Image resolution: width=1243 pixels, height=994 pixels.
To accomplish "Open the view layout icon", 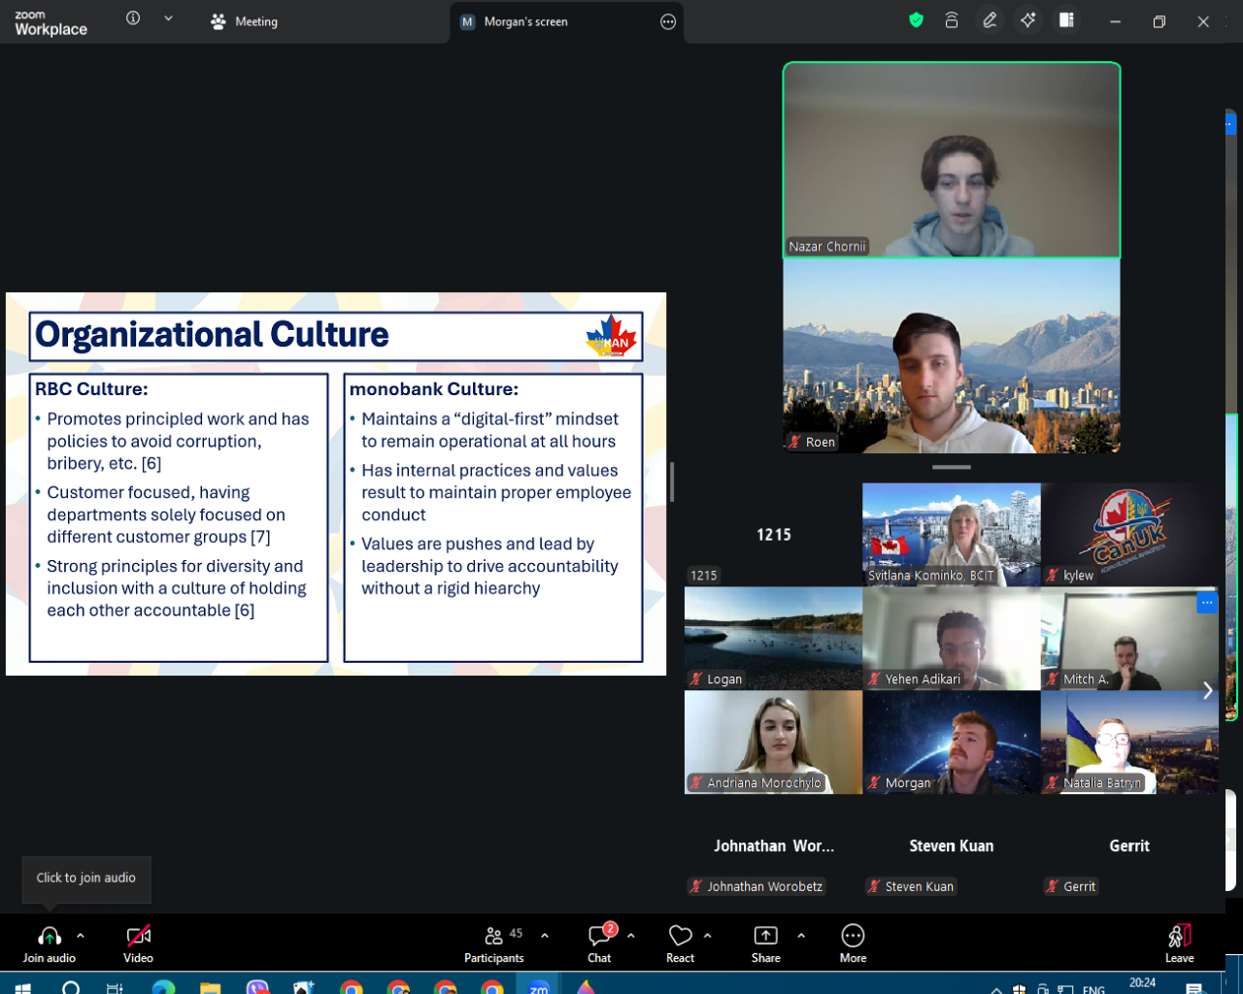I will pos(1066,20).
